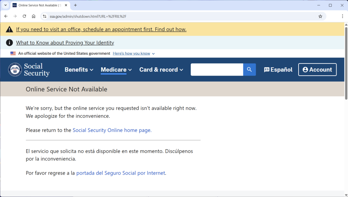The width and height of the screenshot is (348, 197).
Task: Open site information icon in address bar
Action: (x=45, y=16)
